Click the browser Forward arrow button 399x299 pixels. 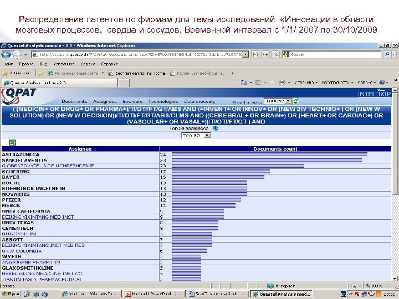(17, 54)
